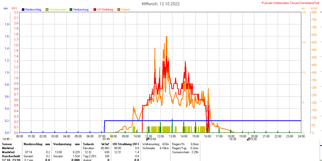Click the Sonnenschein legend text
This screenshot has width=322, height=161.
58,10
